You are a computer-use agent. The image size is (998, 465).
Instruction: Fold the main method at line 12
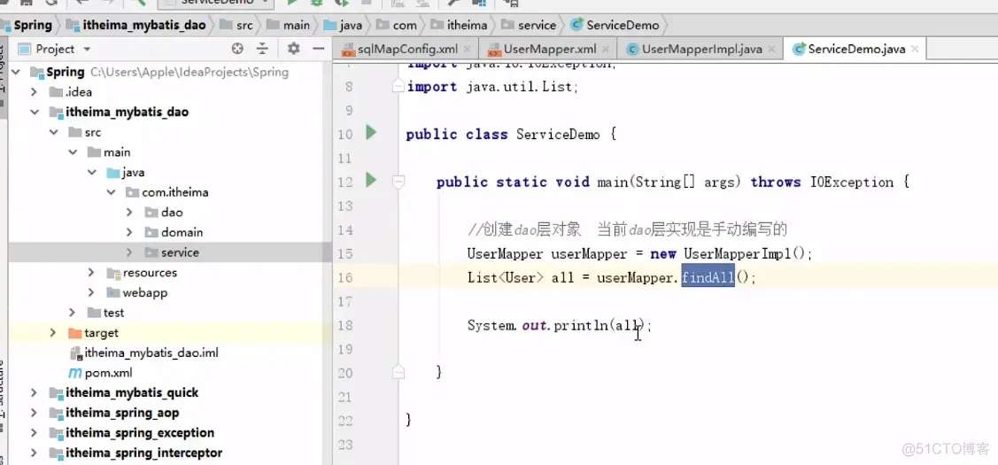point(398,182)
